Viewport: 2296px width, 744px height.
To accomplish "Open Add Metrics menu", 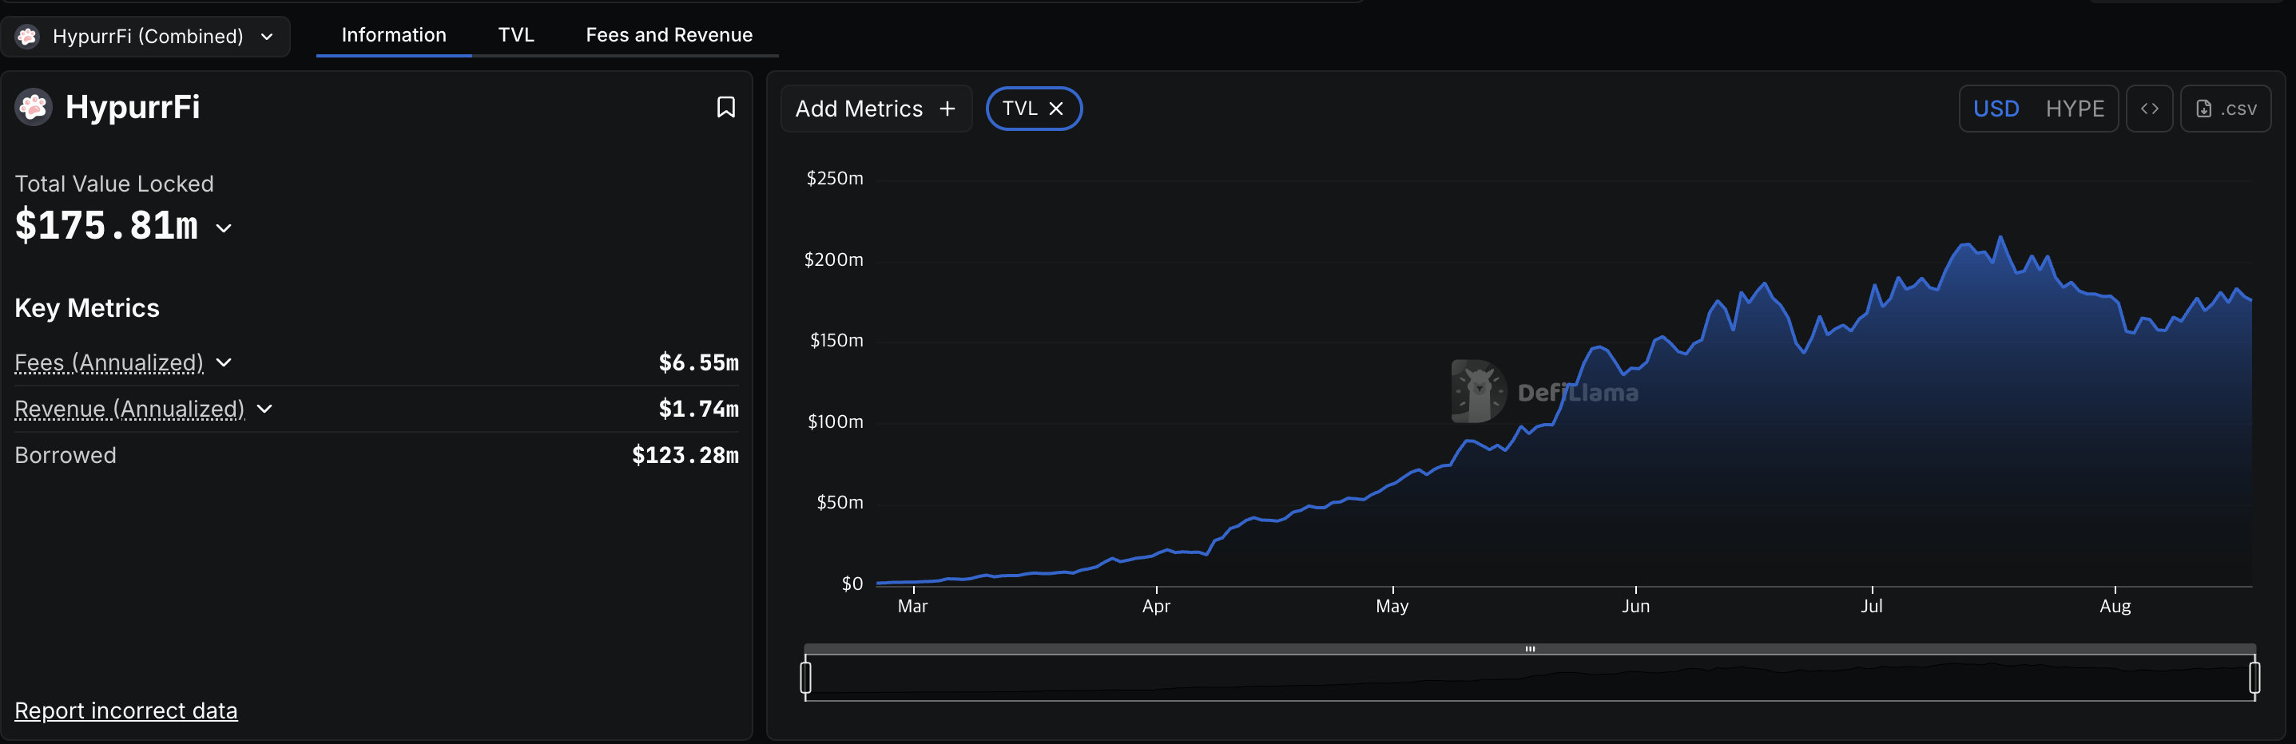I will (x=876, y=109).
